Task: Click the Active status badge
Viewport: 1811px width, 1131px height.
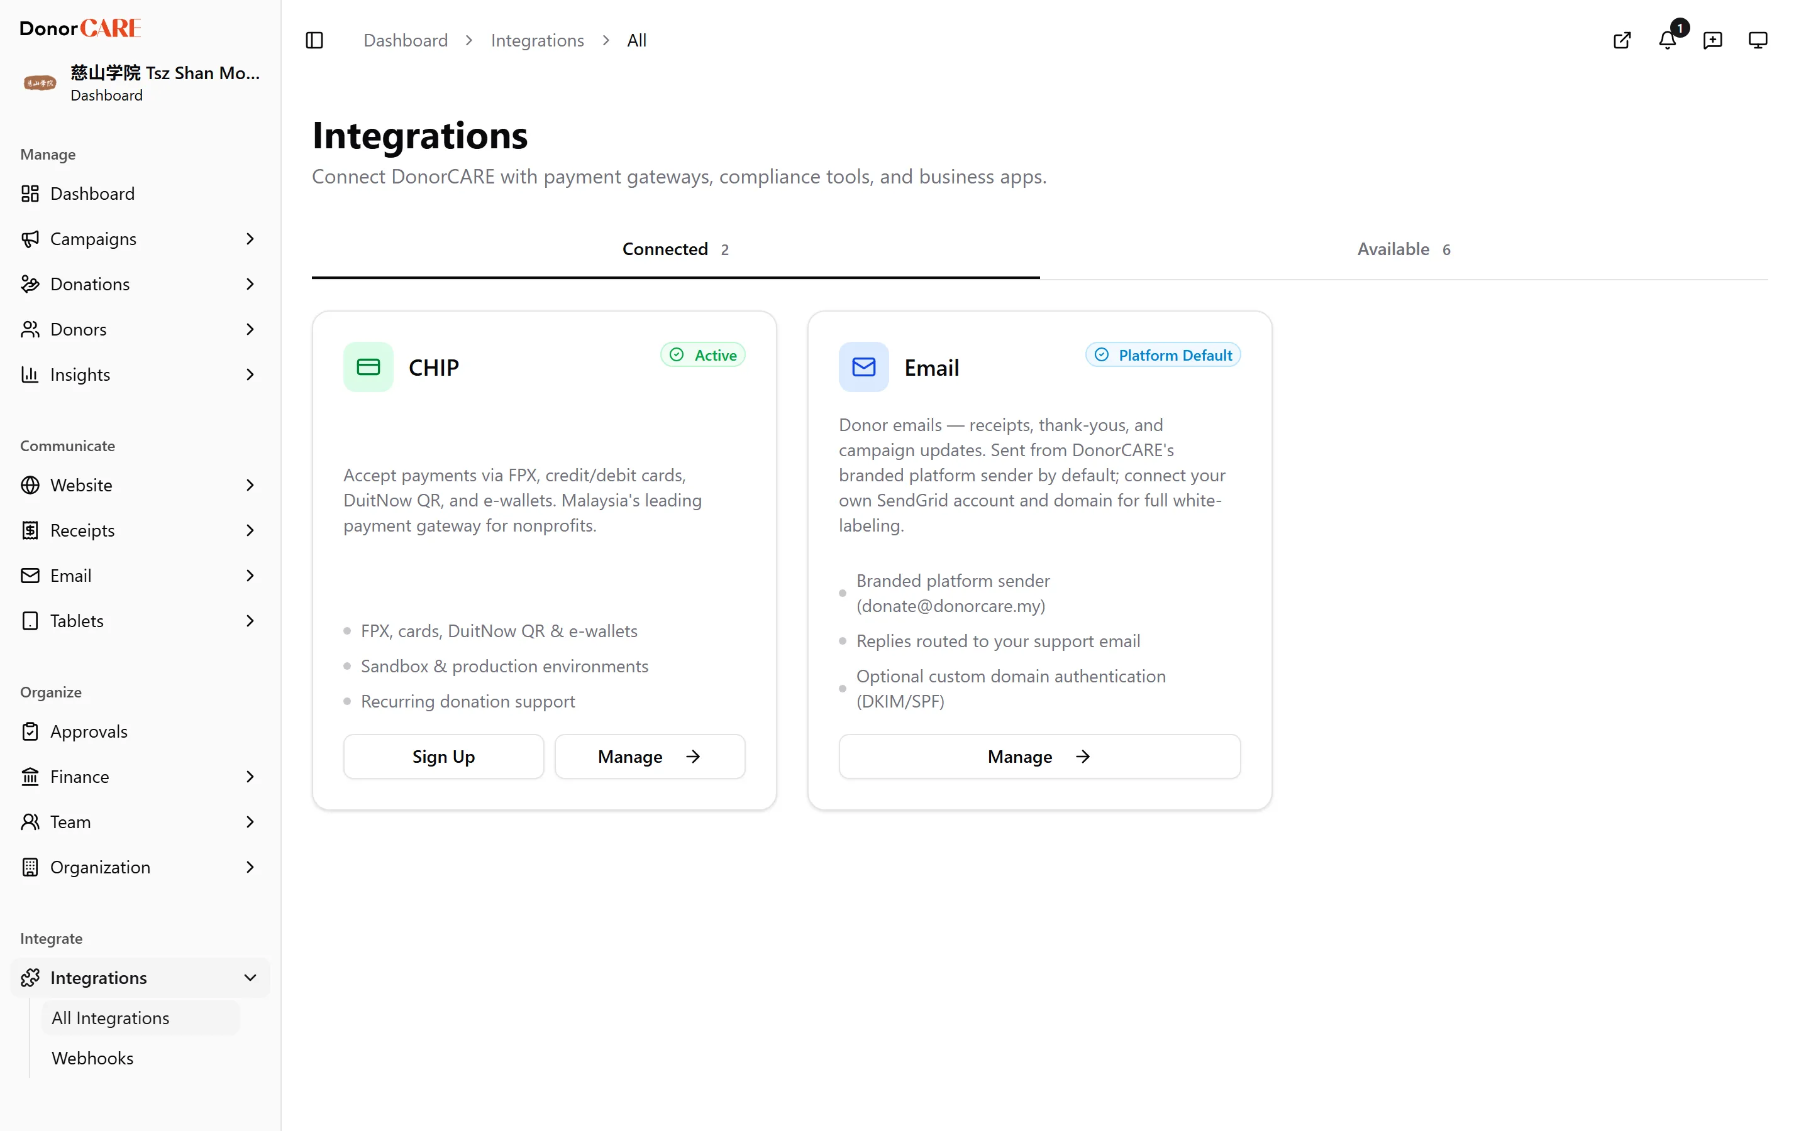Action: [702, 354]
